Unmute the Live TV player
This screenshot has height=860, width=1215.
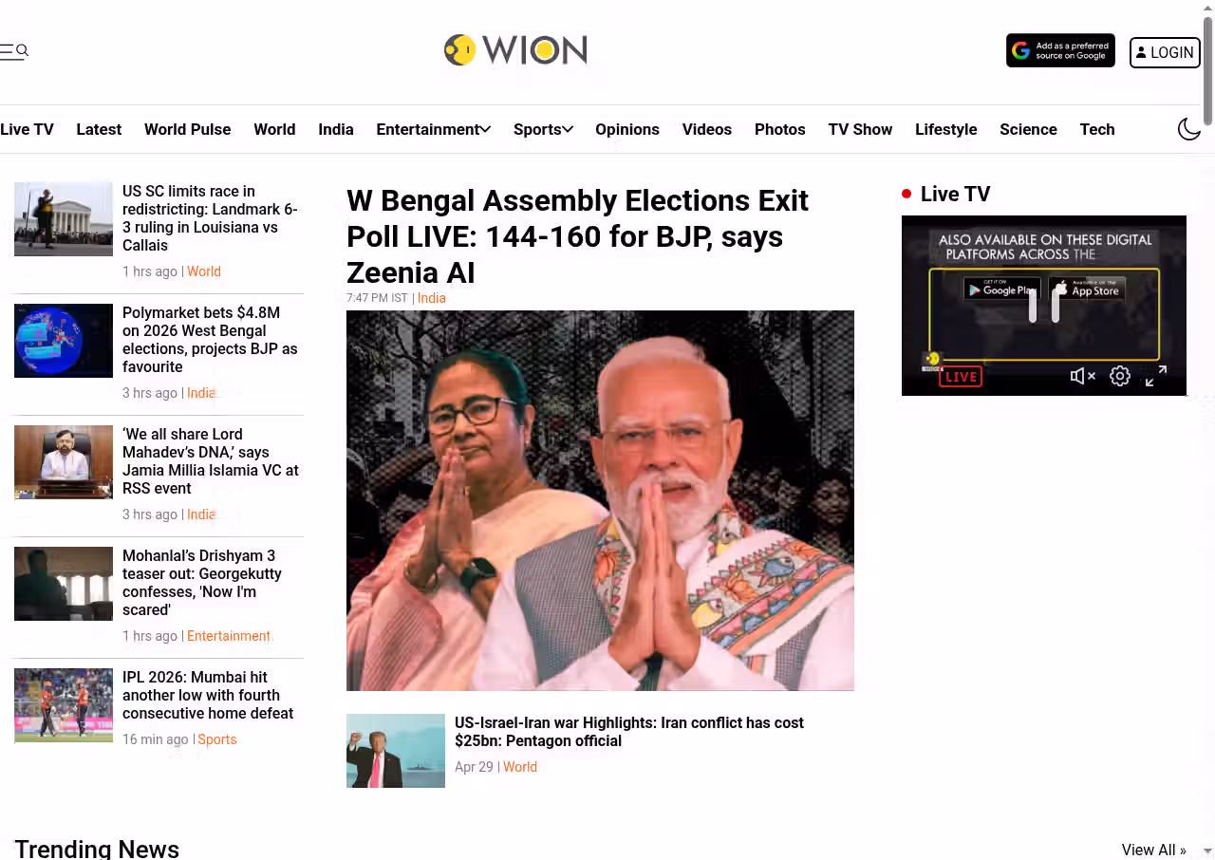point(1083,376)
